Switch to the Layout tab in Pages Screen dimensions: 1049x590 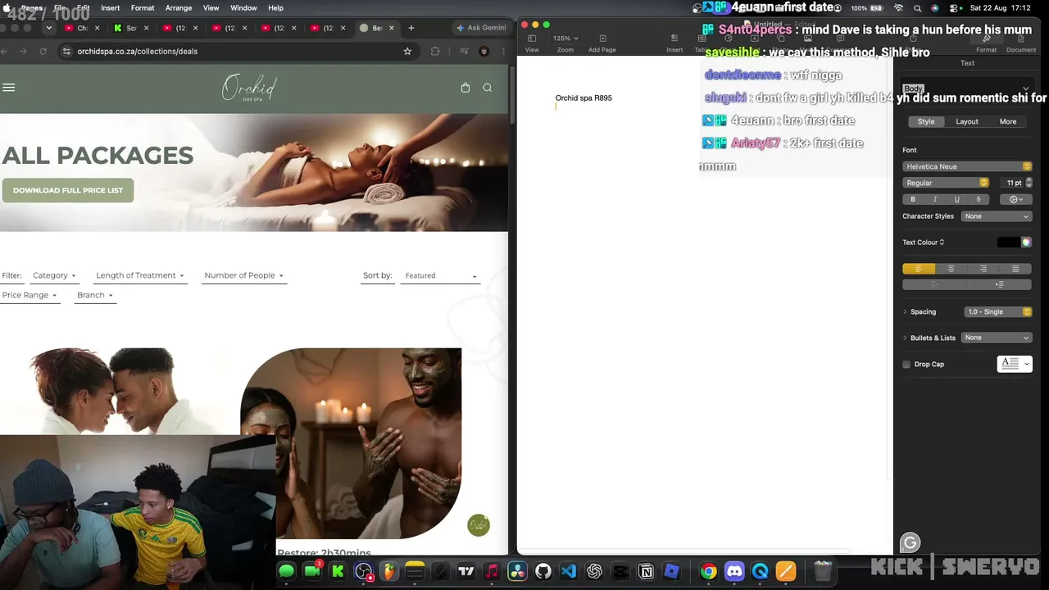pos(967,121)
